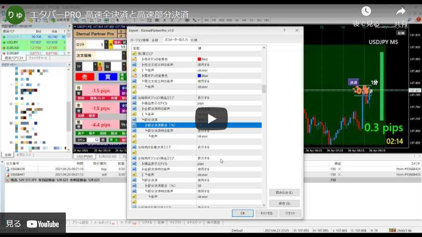422x237 pixels.
Task: Click the icon of 売/買エリア row
Action: [x=134, y=53]
